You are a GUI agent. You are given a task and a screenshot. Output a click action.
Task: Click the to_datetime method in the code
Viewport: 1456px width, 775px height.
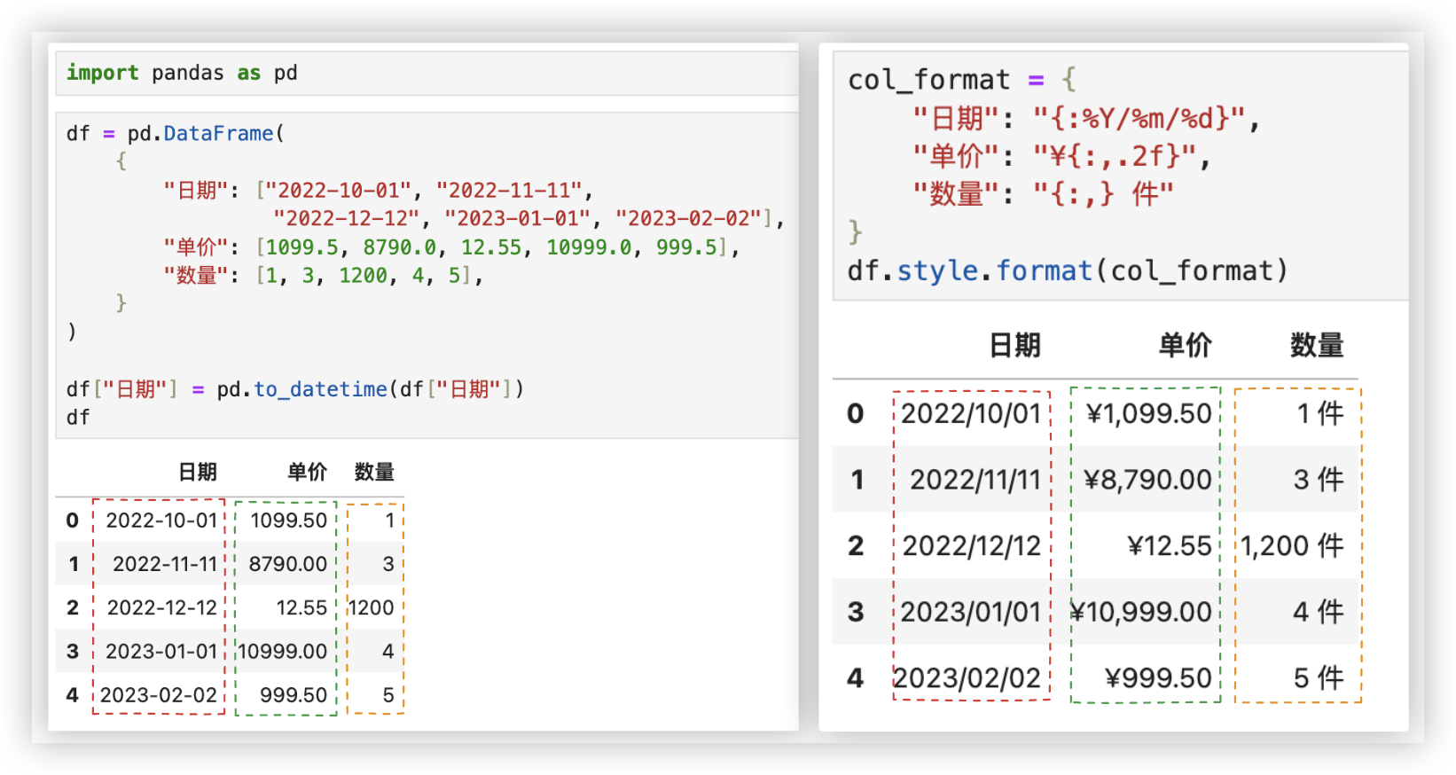click(x=320, y=389)
